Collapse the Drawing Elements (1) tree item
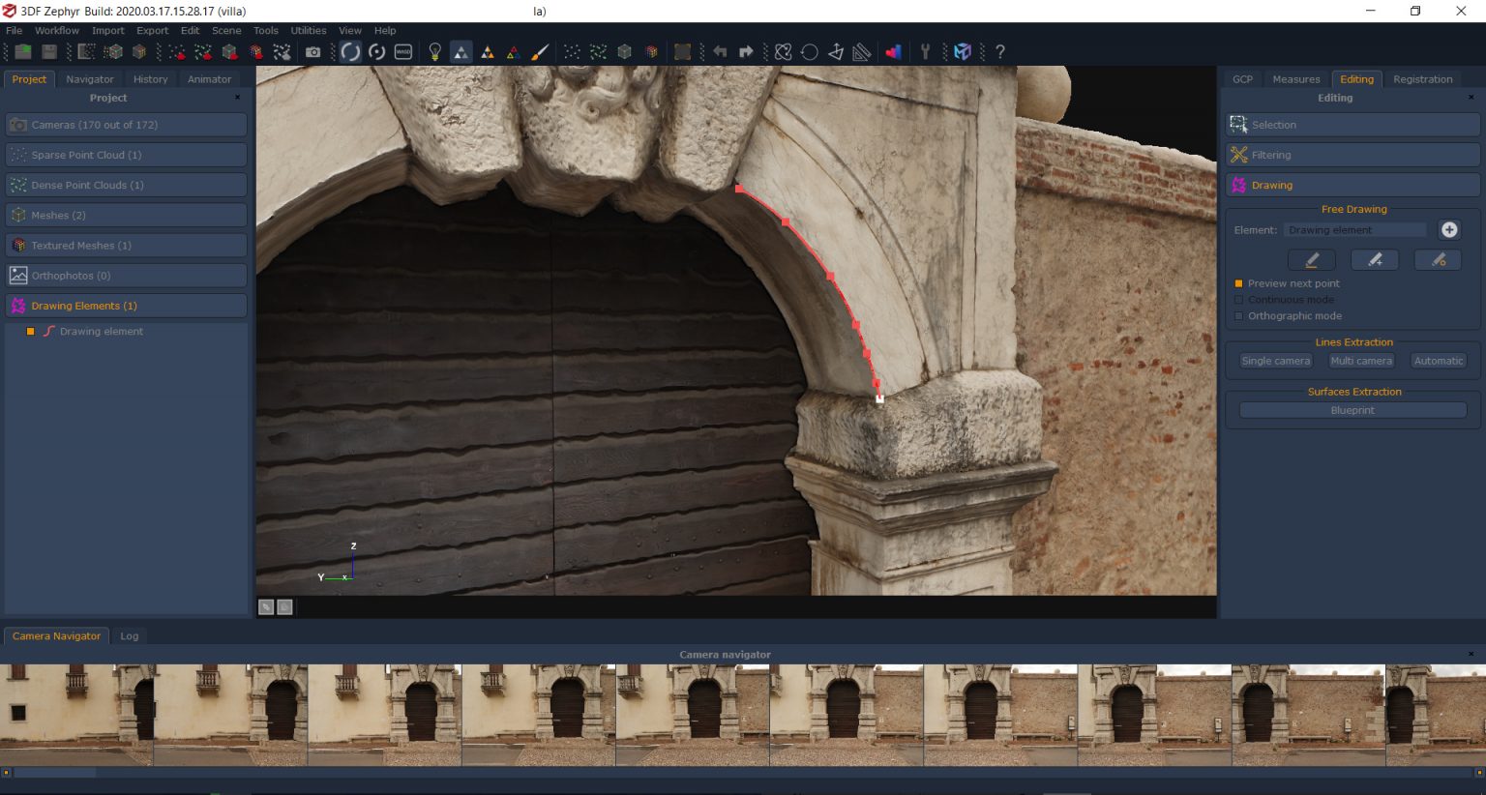1486x795 pixels. click(126, 305)
